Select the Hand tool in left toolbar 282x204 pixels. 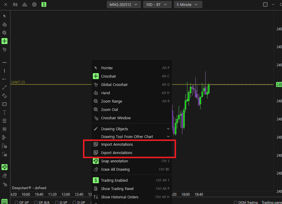point(4,24)
